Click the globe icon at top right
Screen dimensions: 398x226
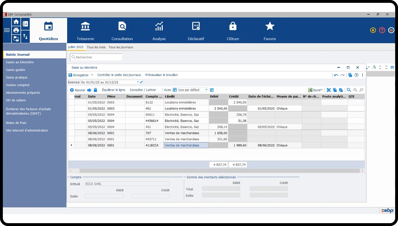[391, 30]
